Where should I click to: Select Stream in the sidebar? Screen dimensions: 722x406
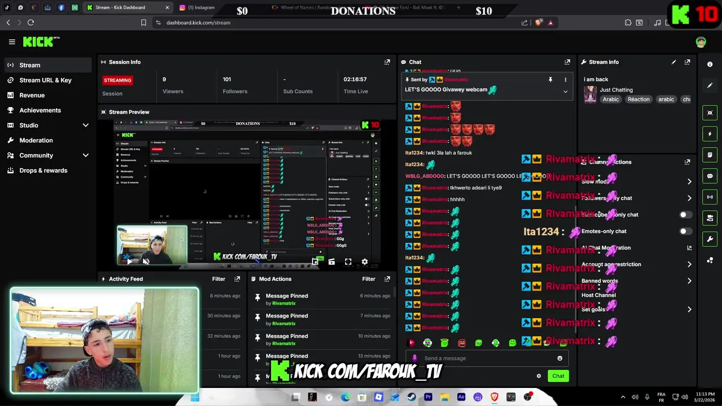pyautogui.click(x=47, y=65)
